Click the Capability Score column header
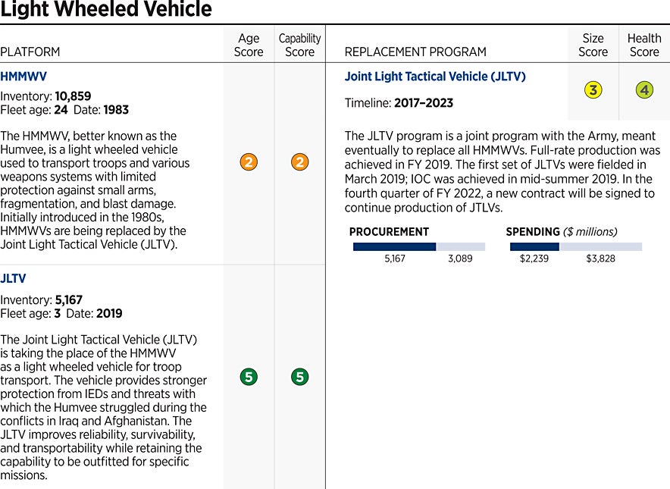Screen dimensions: 670x489 click(299, 45)
